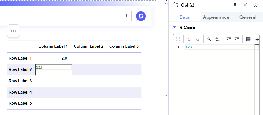Screen dimensions: 263x115
Task: Select the Column Label 1 header
Action: (x=53, y=46)
